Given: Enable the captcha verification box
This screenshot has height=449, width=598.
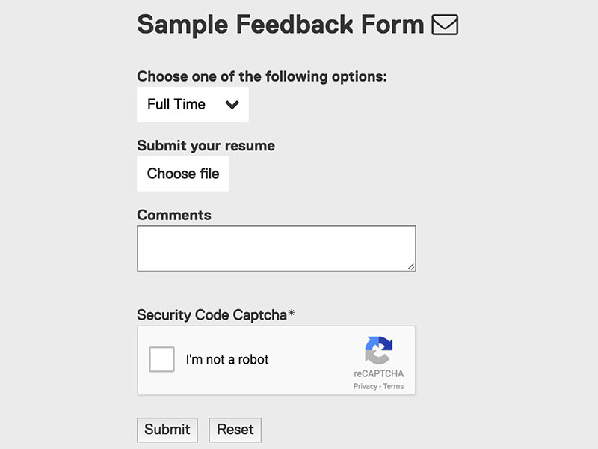Looking at the screenshot, I should (x=161, y=359).
